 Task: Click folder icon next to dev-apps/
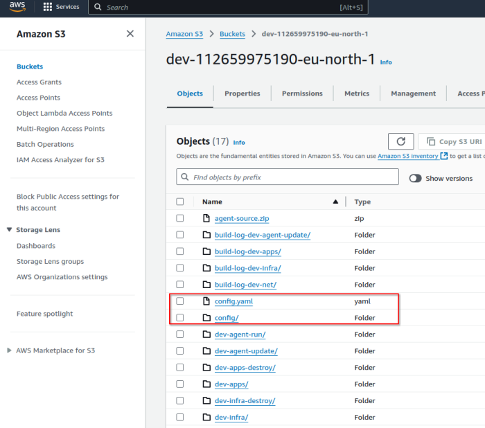pyautogui.click(x=206, y=384)
